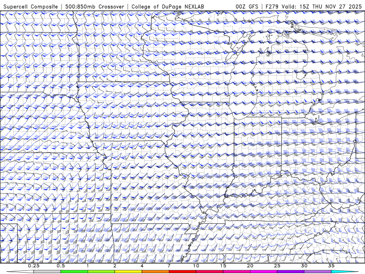
Task: Select the crimson color bar segment
Action: [x=209, y=272]
